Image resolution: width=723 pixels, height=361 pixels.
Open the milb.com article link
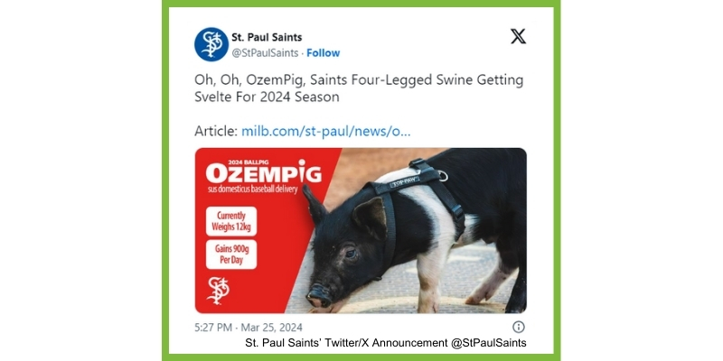click(326, 131)
